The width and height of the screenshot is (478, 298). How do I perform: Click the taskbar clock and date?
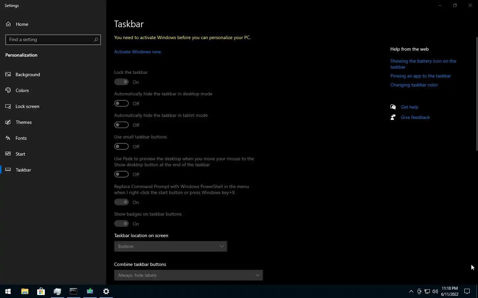click(x=450, y=291)
